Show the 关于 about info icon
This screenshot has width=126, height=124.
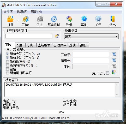point(98,19)
